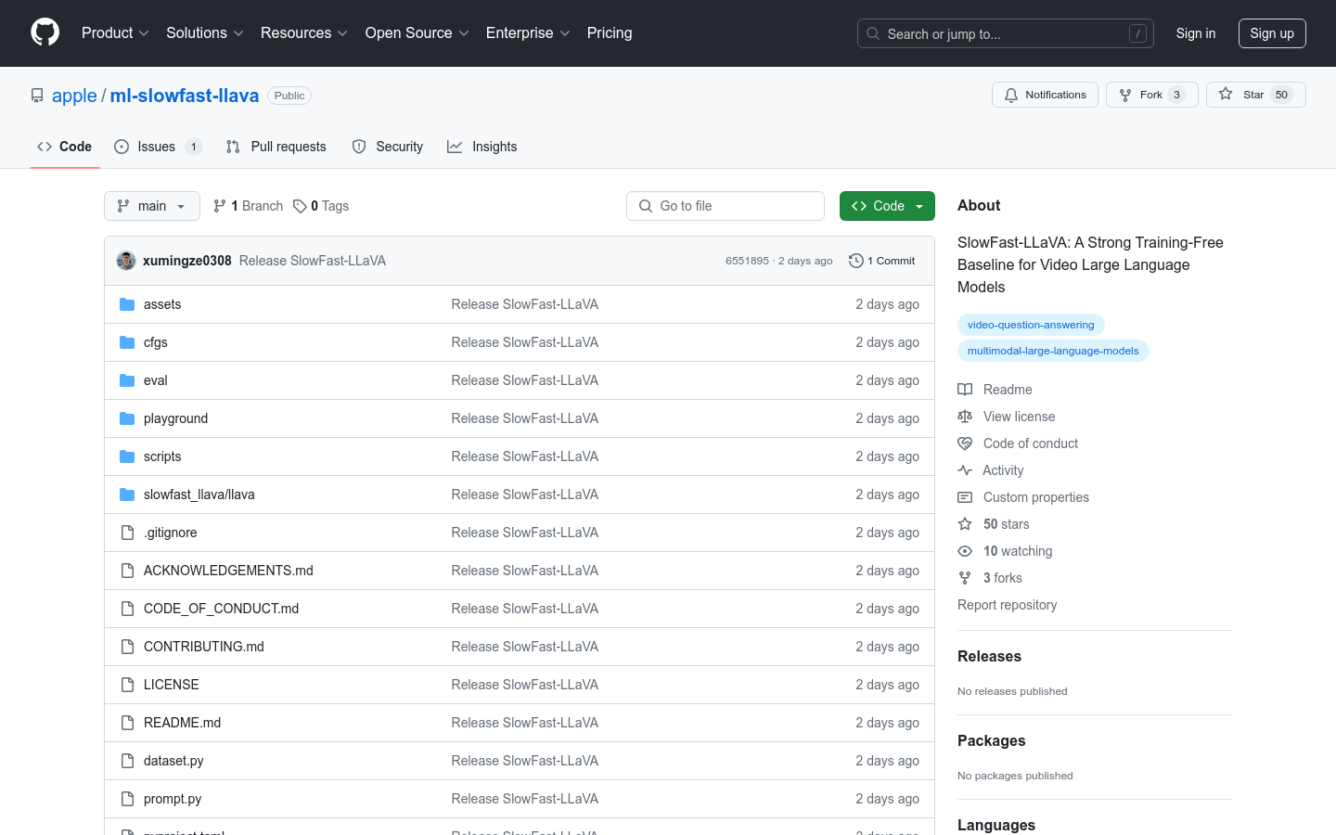
Task: Open the ml-slowfast-llava repository link
Action: [x=185, y=96]
